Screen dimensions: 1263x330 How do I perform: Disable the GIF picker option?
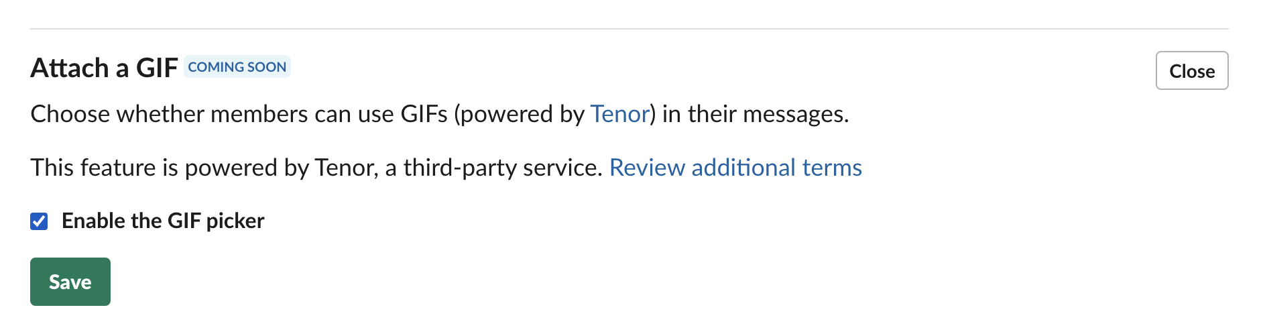coord(39,221)
